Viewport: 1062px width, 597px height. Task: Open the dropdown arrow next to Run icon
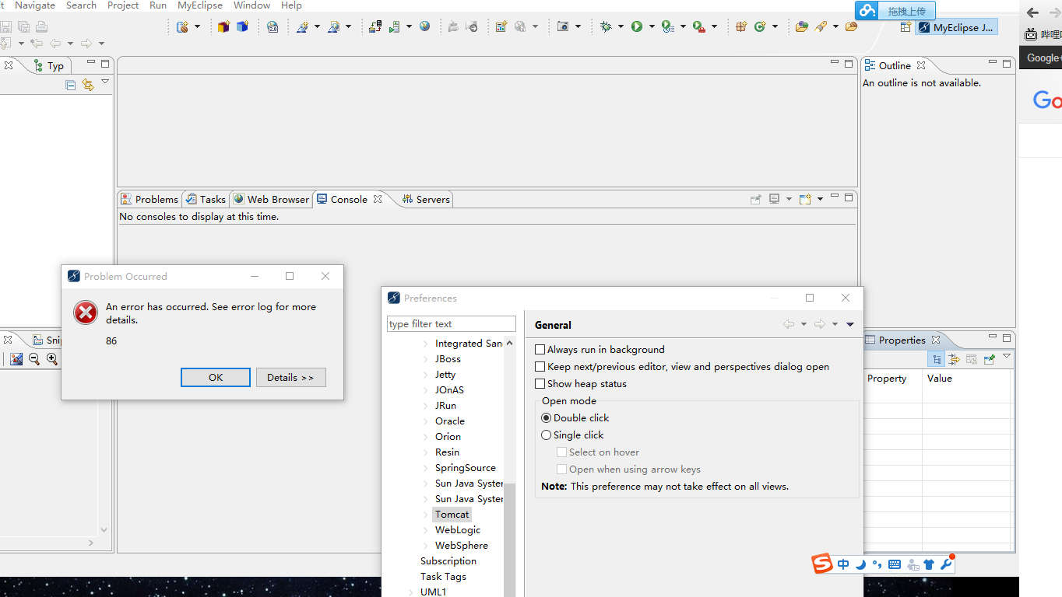point(652,26)
